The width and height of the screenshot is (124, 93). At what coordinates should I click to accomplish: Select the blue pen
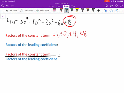(x=66, y=10)
